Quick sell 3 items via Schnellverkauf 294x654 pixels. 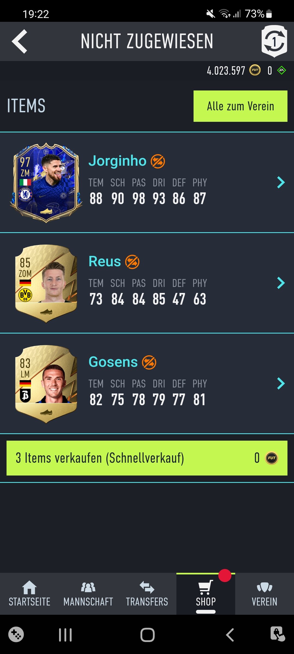tap(147, 458)
